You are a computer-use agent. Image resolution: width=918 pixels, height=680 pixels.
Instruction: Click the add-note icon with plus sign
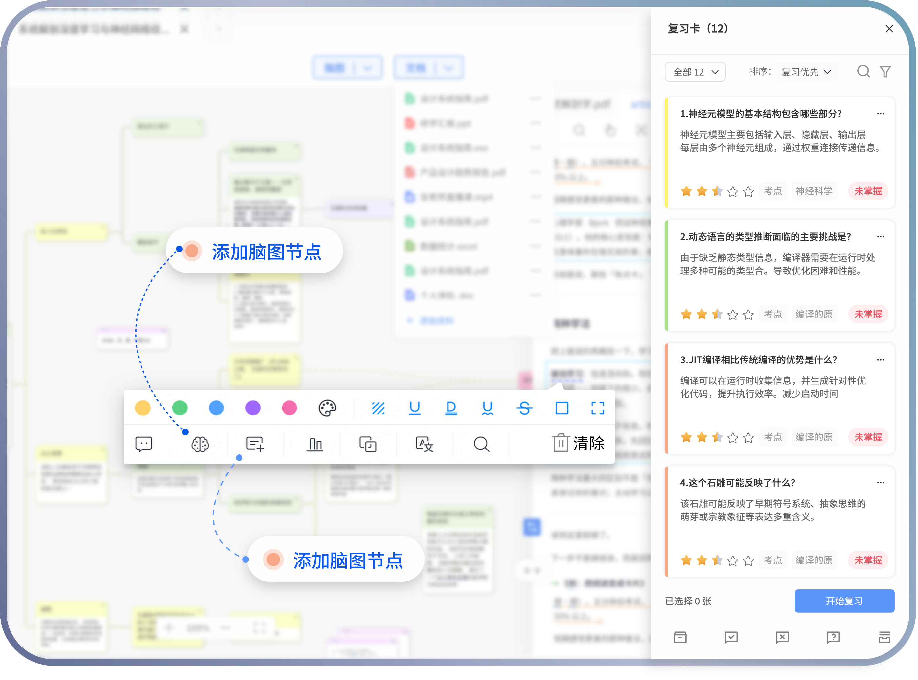tap(255, 445)
